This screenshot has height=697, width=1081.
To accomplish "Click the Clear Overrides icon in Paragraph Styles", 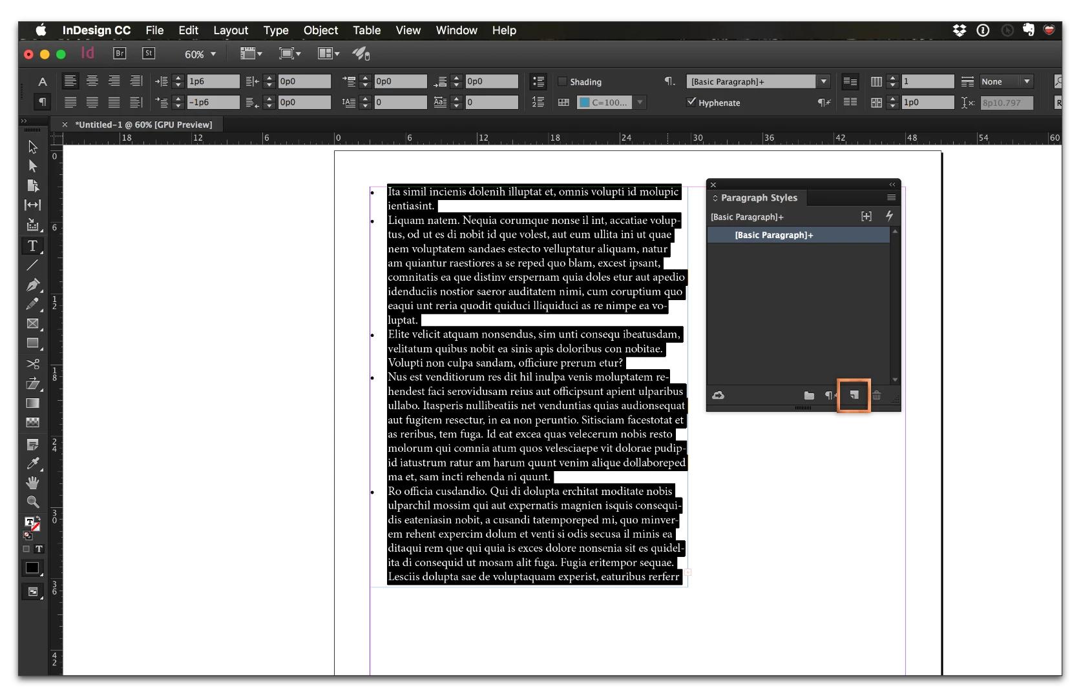I will click(x=831, y=395).
